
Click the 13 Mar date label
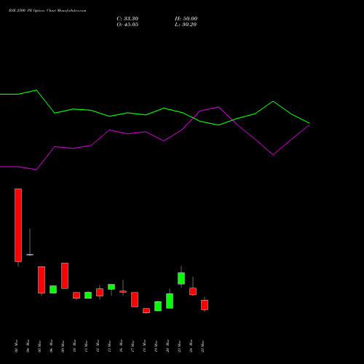pos(109,346)
